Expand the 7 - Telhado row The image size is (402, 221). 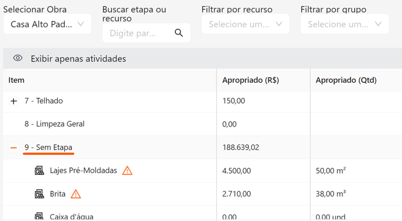(x=13, y=101)
